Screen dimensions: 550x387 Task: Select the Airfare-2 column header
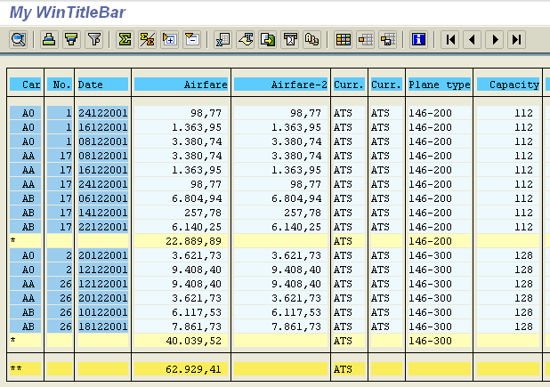[280, 85]
